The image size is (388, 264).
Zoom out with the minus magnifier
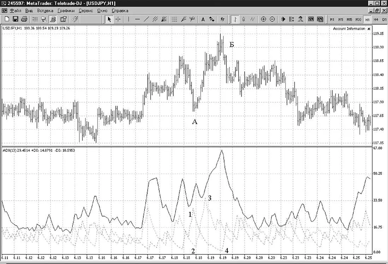(272, 19)
